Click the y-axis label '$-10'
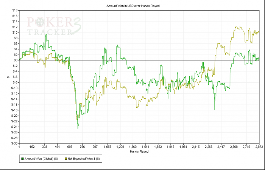 coord(14,88)
